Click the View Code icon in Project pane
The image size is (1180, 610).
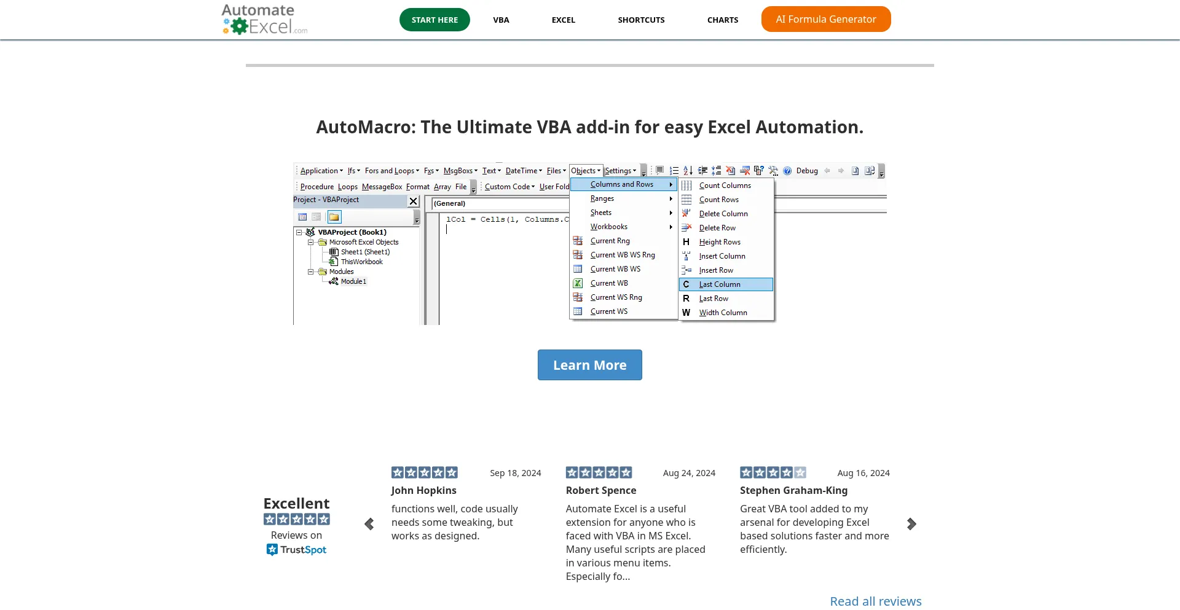(302, 217)
